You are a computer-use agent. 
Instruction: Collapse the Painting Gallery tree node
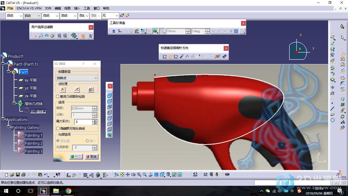pyautogui.click(x=8, y=127)
